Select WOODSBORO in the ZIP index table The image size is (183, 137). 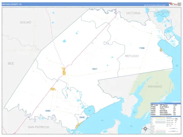[x=165, y=115]
